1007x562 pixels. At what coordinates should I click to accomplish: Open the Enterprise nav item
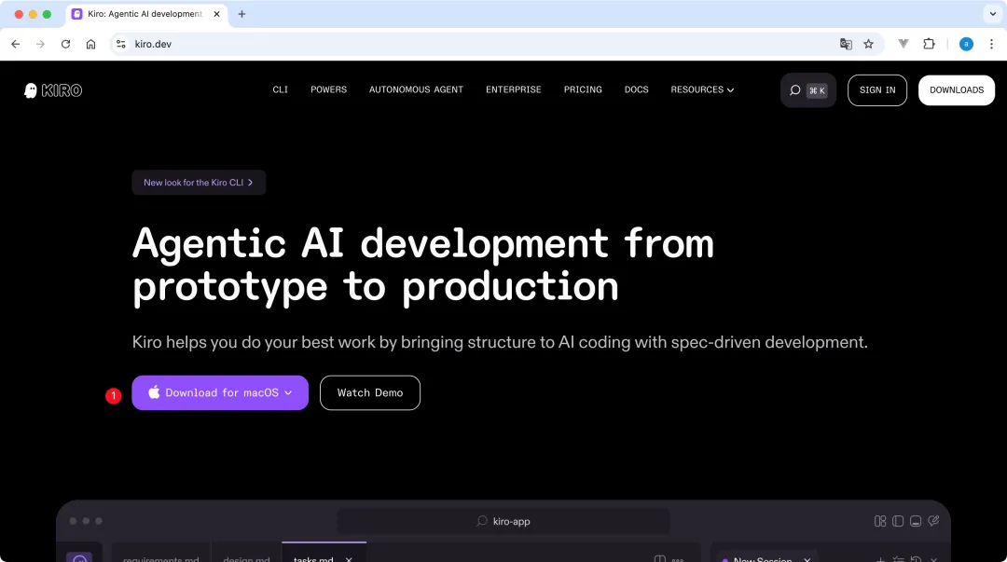(514, 89)
